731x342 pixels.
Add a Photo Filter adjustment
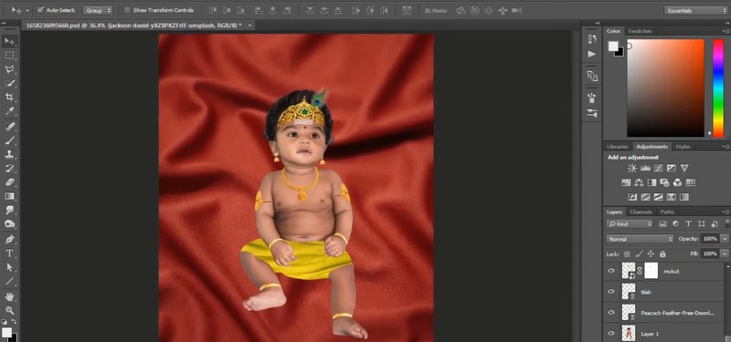pyautogui.click(x=665, y=182)
